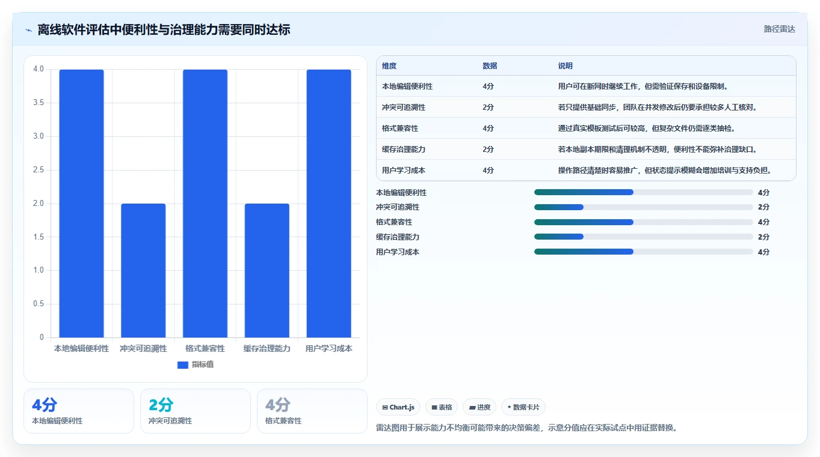The width and height of the screenshot is (820, 457).
Task: Click the description starting 若只提供基础同步
Action: (x=657, y=107)
